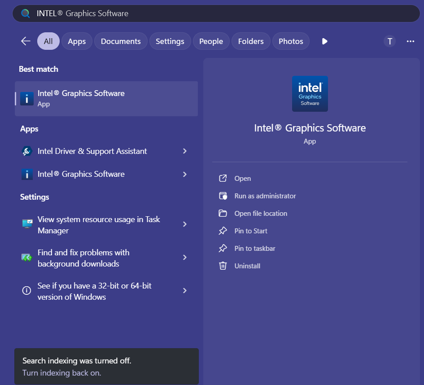Viewport: 424px width, 385px height.
Task: Click the Pin to Start pin icon
Action: pos(223,231)
